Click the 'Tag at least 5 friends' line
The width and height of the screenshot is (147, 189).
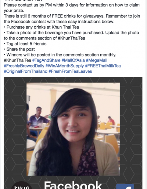point(25,44)
